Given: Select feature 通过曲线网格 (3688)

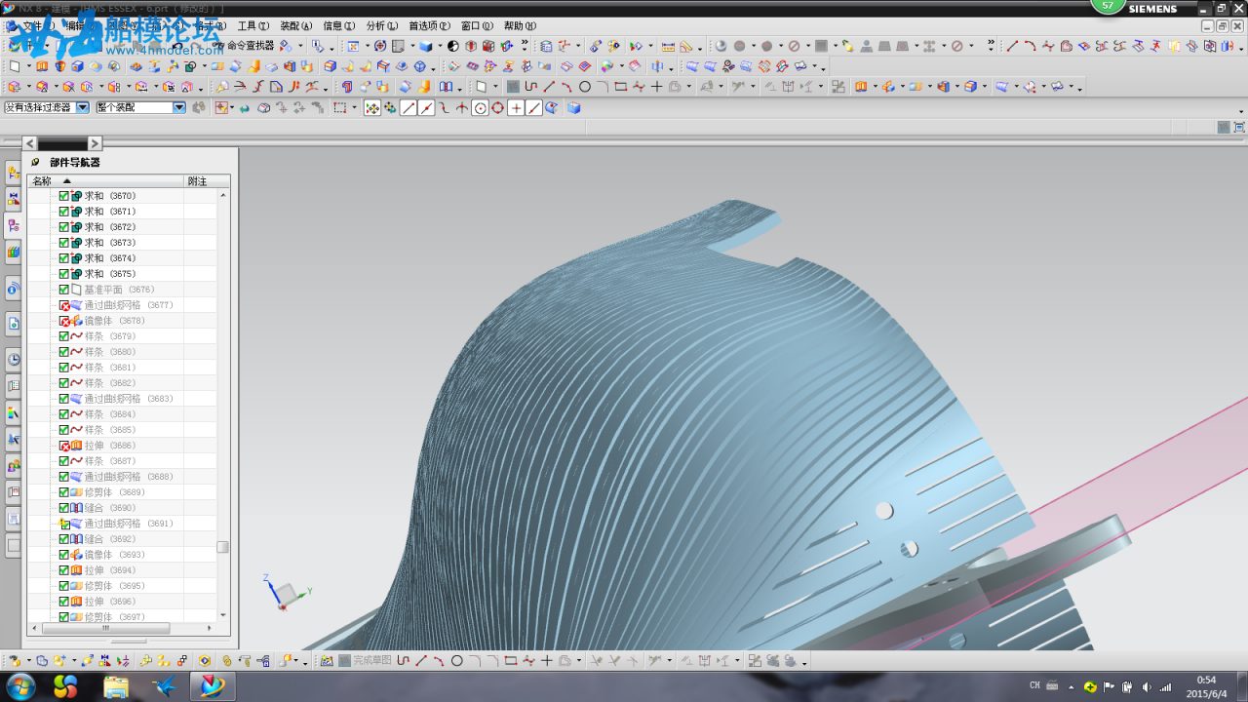Looking at the screenshot, I should [129, 477].
